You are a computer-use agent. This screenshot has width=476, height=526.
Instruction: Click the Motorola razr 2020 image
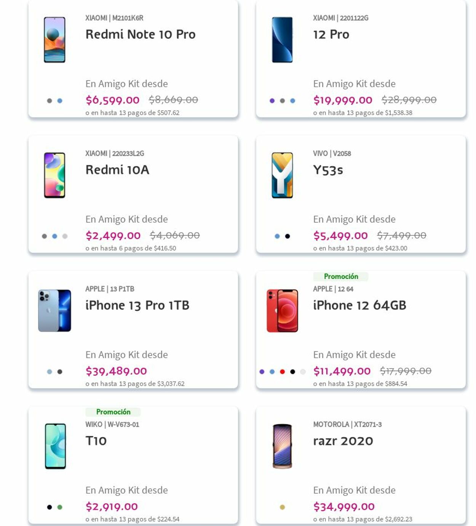[282, 446]
